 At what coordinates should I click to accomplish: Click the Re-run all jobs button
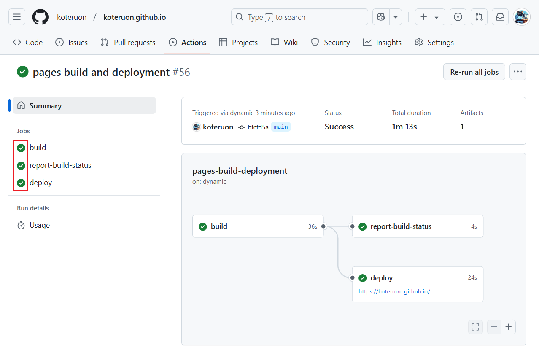click(x=474, y=72)
